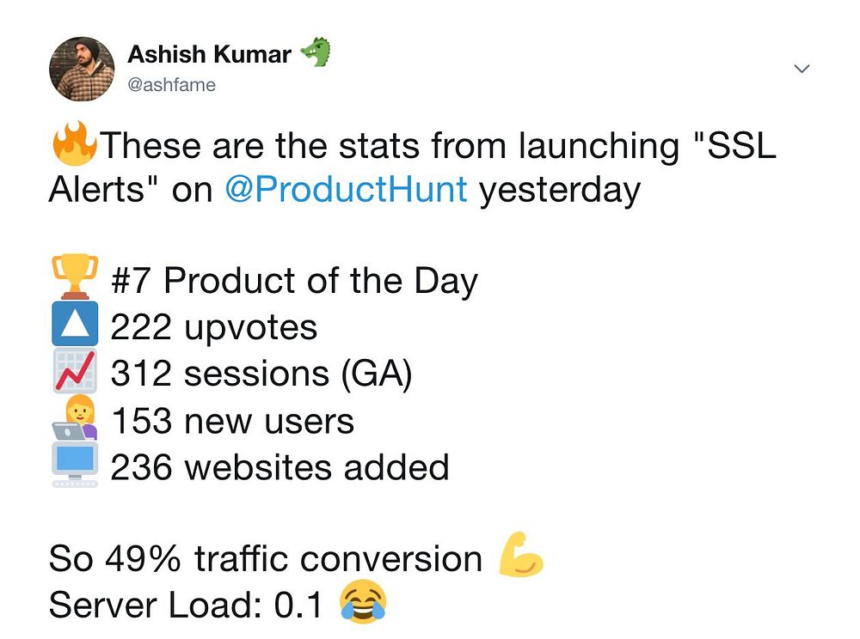Click the "Server Load: 0.1" text
This screenshot has height=639, width=860.
pos(185,605)
